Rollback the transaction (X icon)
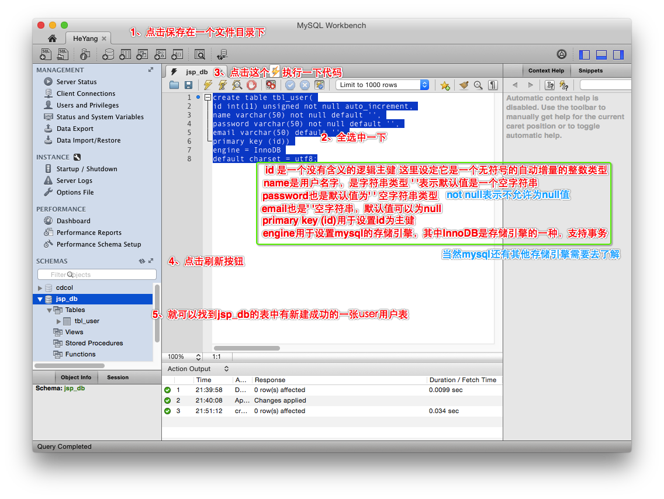Screen dimensions: 664x499 (305, 85)
